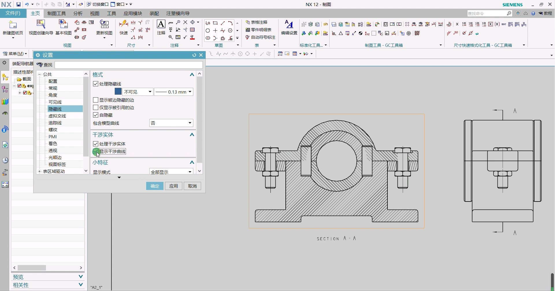Collapse the 小特征 section
Viewport: 555px width, 291px height.
tap(192, 163)
